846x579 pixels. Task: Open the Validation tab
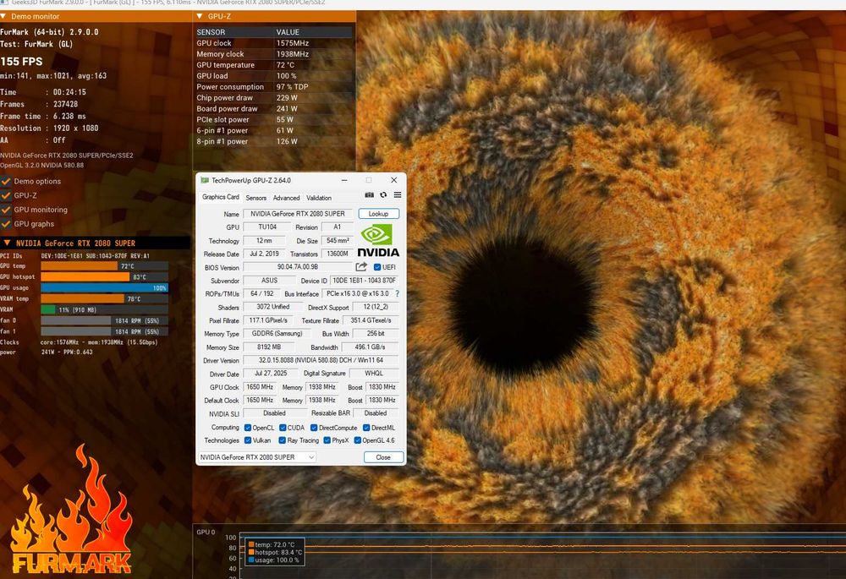tap(319, 198)
